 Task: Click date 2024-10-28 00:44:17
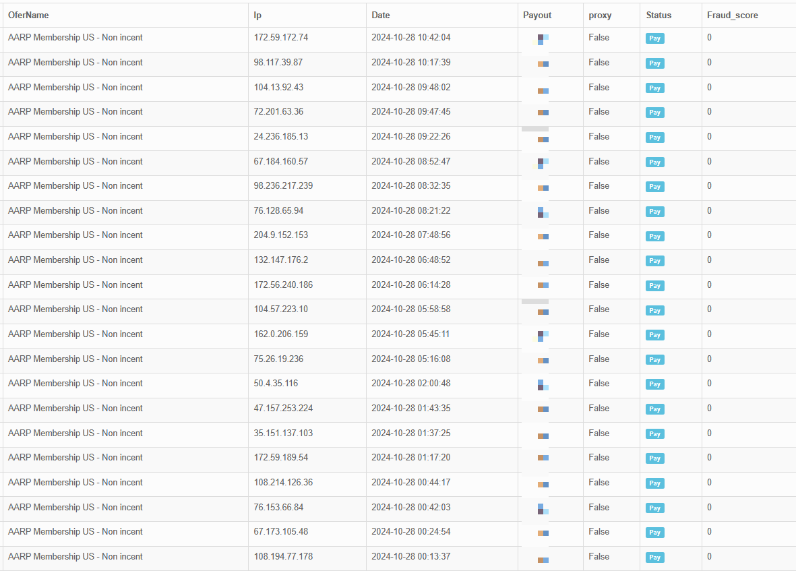pyautogui.click(x=410, y=482)
